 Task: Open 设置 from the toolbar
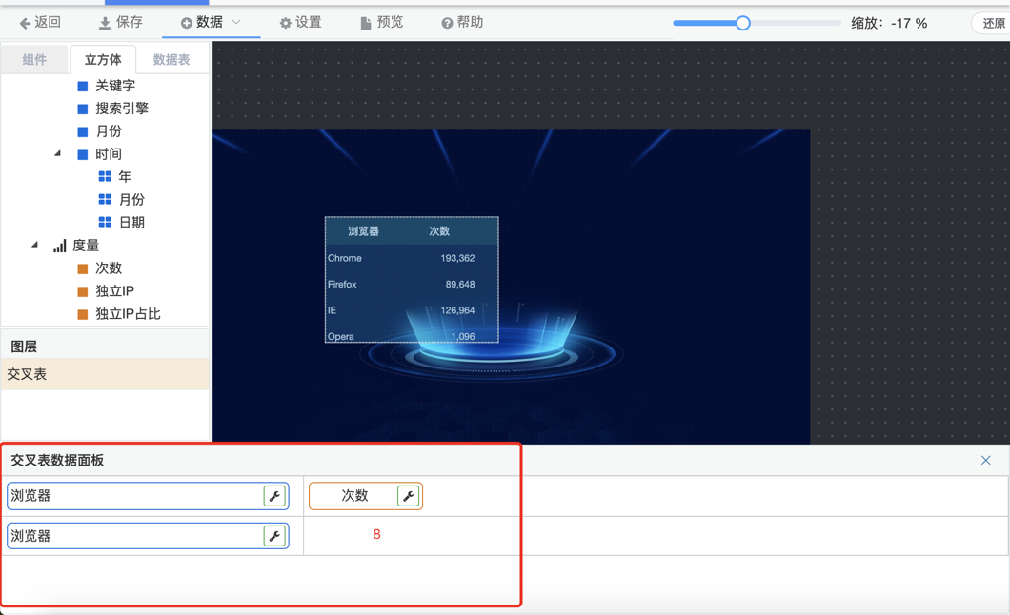[x=300, y=22]
